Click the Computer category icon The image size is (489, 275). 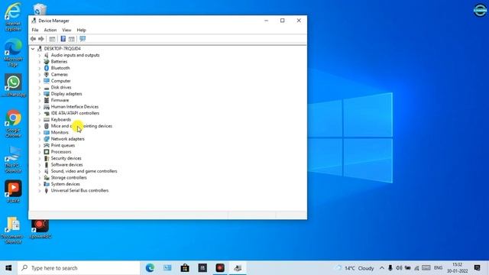coord(47,81)
